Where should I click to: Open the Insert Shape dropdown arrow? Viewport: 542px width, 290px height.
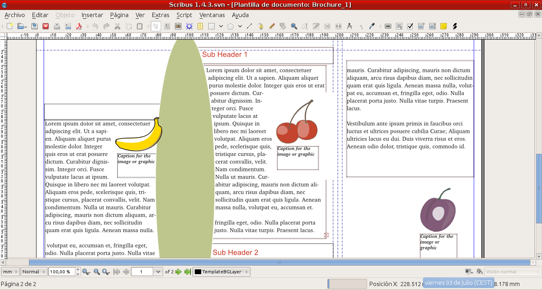221,26
